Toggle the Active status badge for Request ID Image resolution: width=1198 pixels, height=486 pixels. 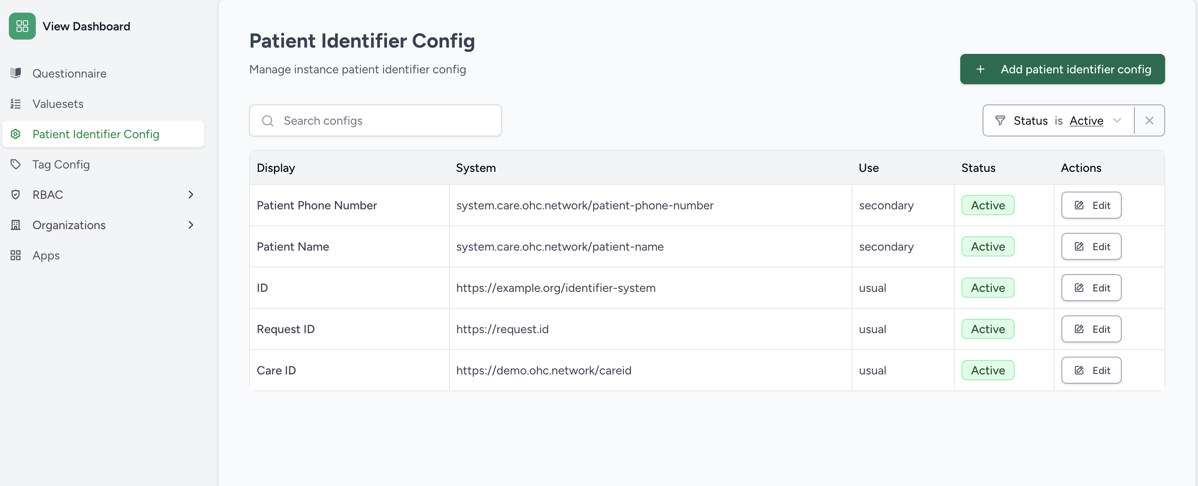(987, 328)
